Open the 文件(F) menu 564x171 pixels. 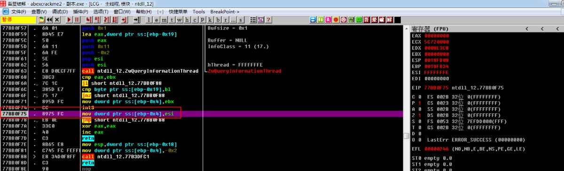[x=18, y=11]
